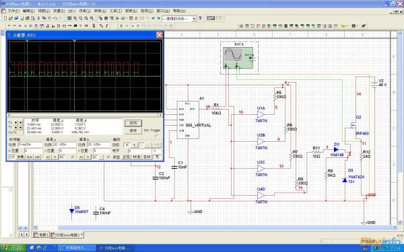
Task: Select the T2 cursor marker at the top of the oscilloscope display
Action: coord(75,41)
